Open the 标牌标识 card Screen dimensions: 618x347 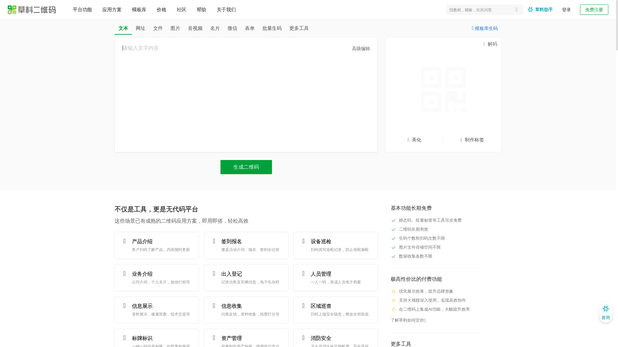157,338
